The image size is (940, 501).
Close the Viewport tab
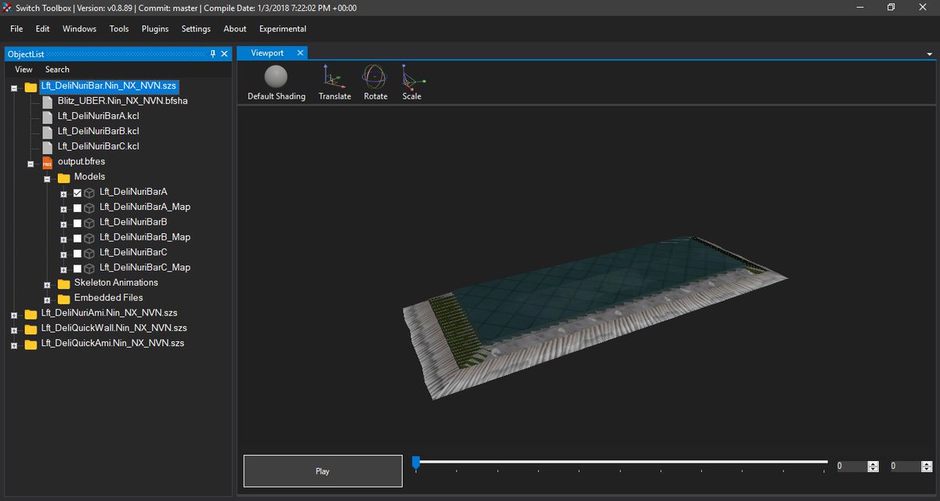(299, 53)
